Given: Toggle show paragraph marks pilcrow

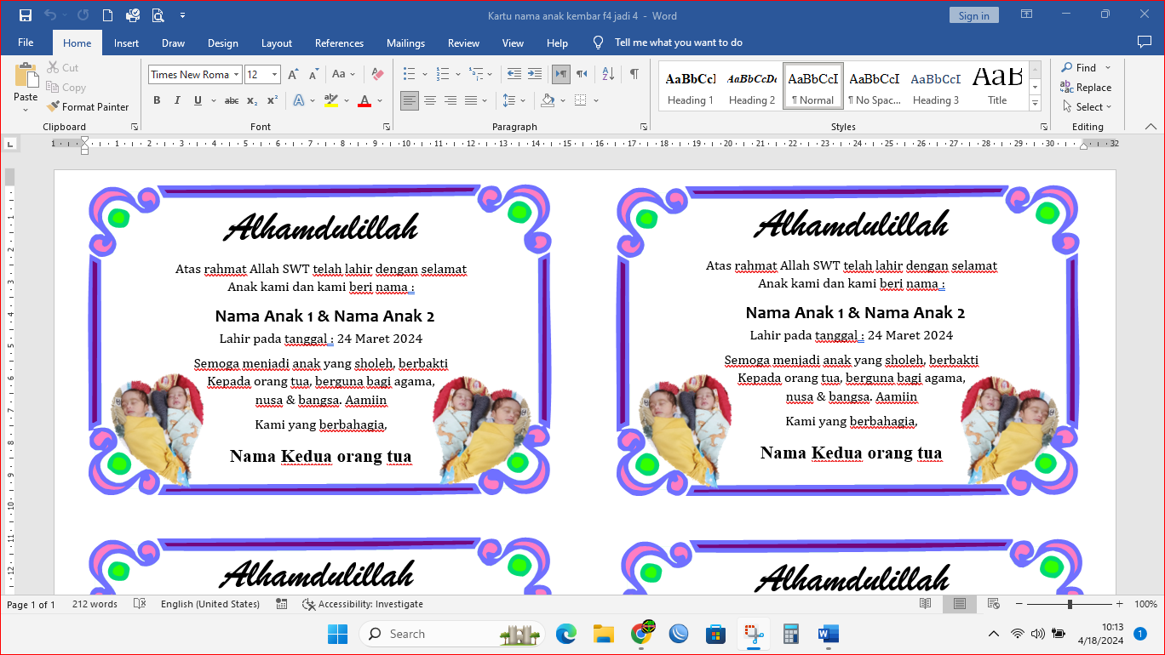Looking at the screenshot, I should [634, 74].
